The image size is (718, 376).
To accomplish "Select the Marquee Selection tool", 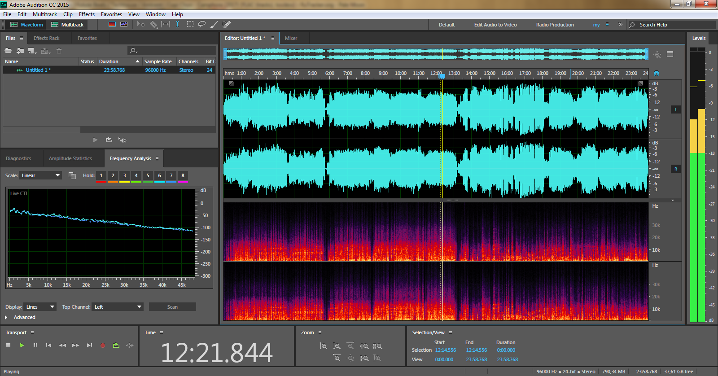I will 190,24.
